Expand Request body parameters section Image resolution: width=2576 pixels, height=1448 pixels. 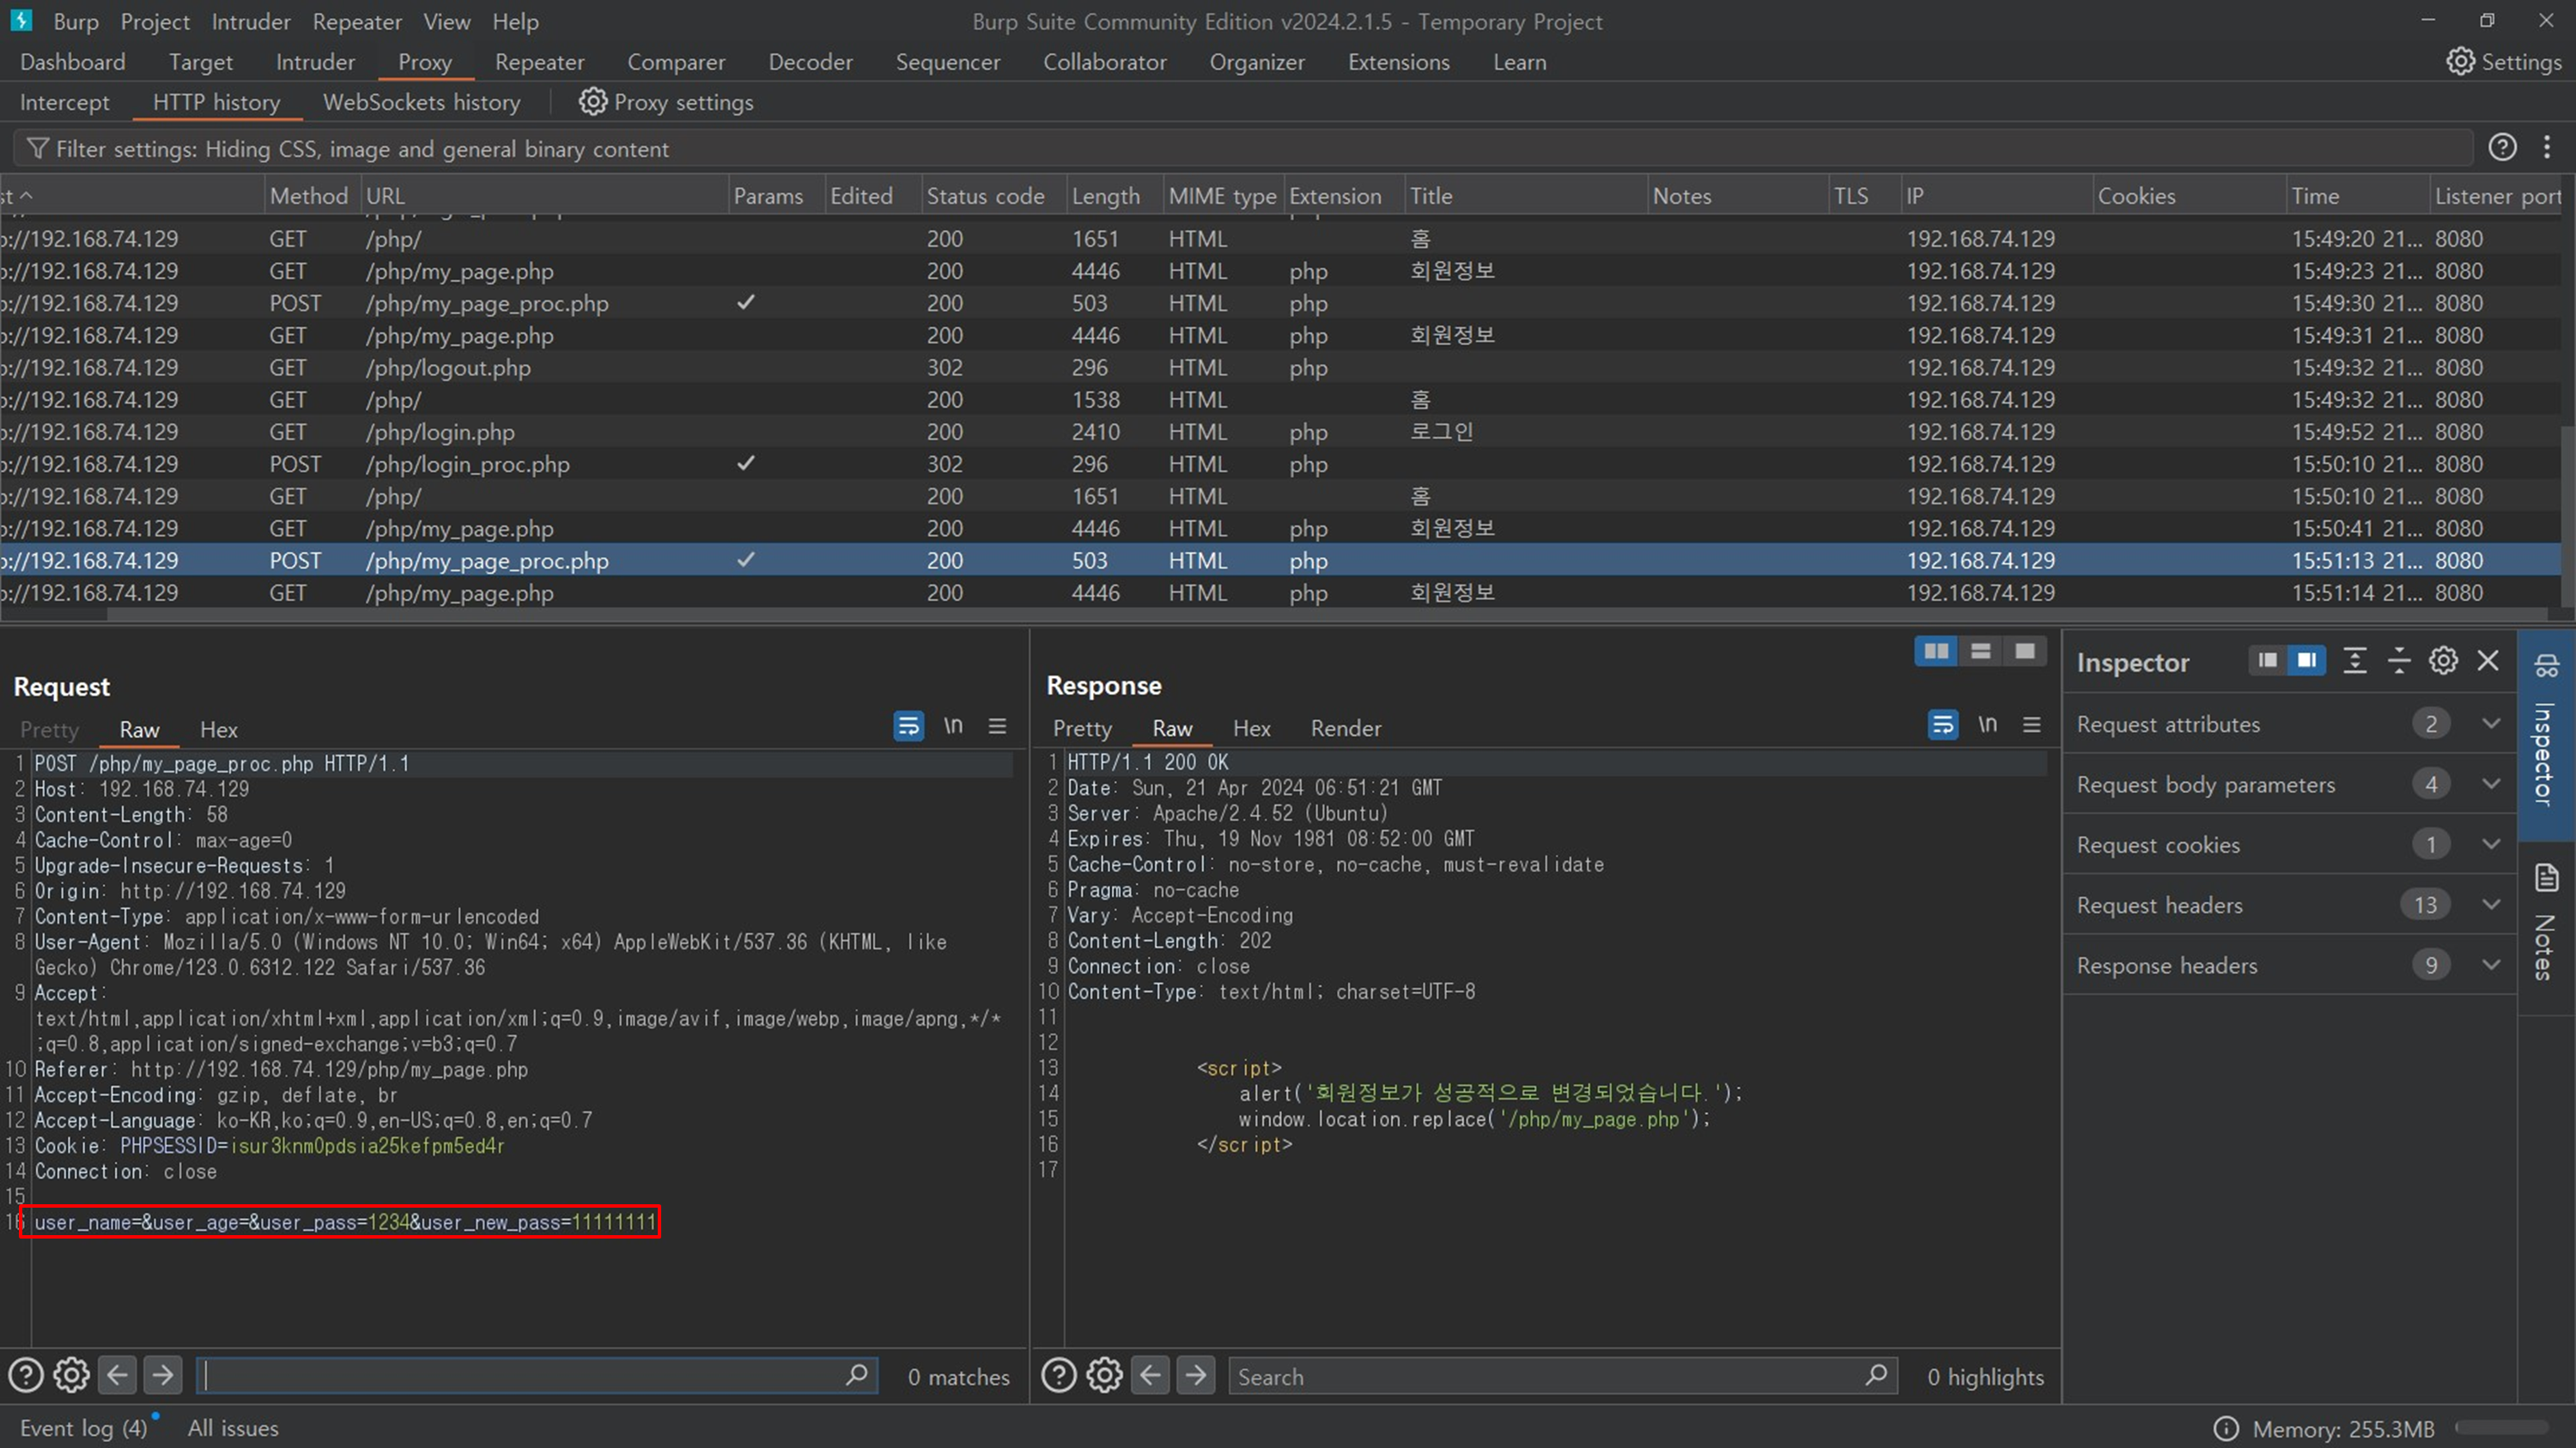coord(2289,785)
